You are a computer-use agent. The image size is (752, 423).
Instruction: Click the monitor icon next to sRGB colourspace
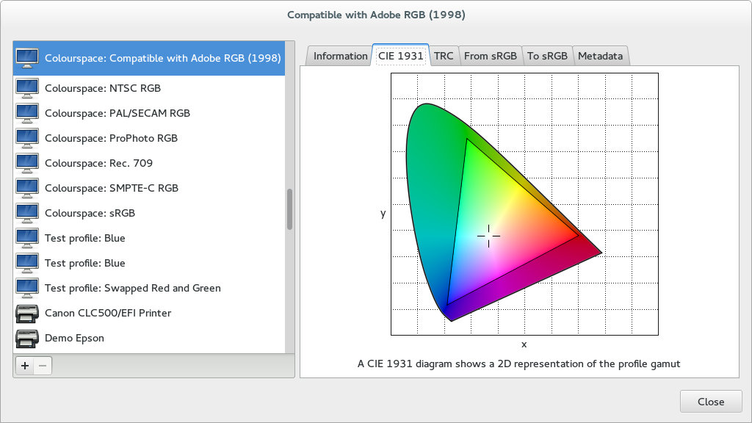pos(27,213)
